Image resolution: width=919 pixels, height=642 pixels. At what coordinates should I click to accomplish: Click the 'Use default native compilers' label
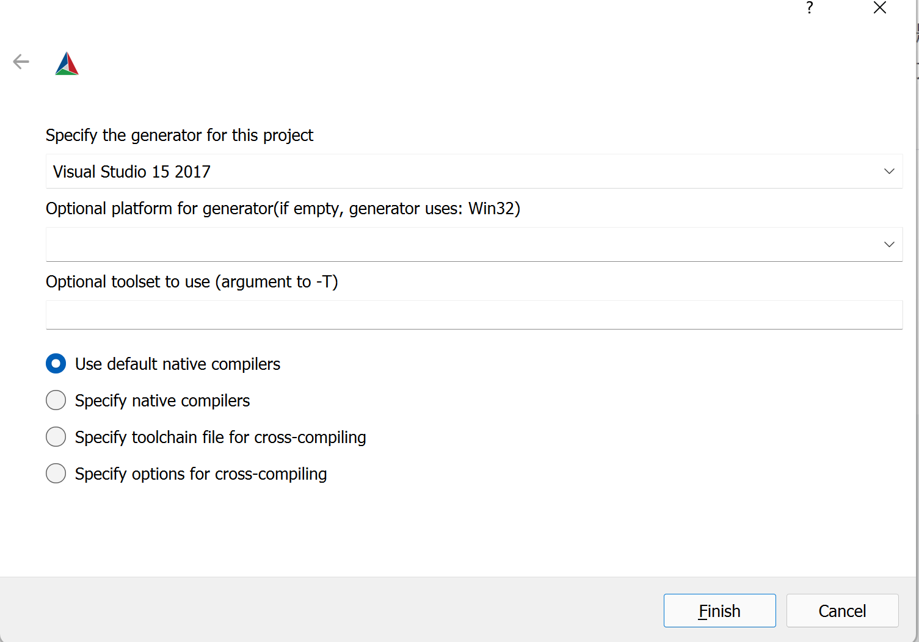pos(178,364)
